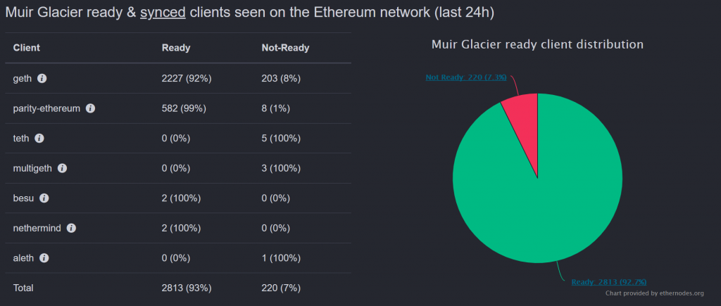Image resolution: width=721 pixels, height=306 pixels.
Task: Open the aleth info icon
Action: (x=44, y=258)
